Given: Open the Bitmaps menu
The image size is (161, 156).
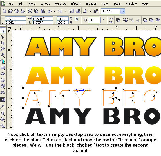Looking at the screenshot, I should click(91, 4).
